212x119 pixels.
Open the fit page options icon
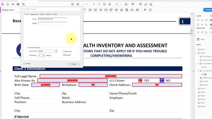pyautogui.click(x=127, y=4)
